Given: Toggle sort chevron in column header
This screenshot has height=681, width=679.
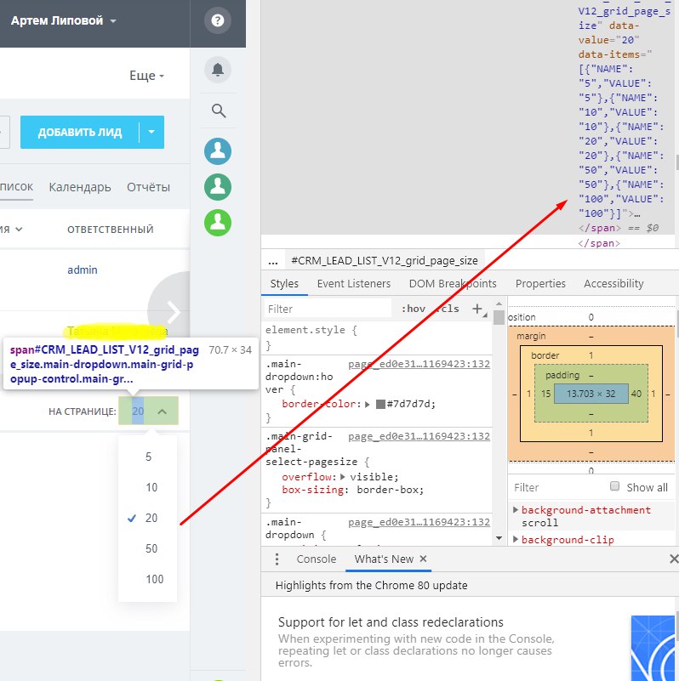Looking at the screenshot, I should point(19,230).
